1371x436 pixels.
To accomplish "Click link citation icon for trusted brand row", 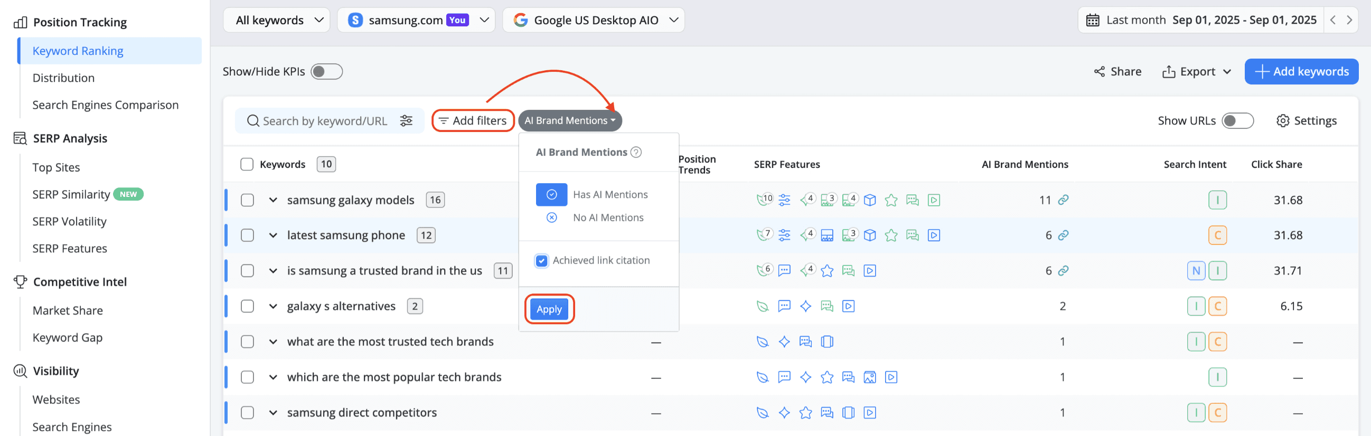I will pos(1064,271).
